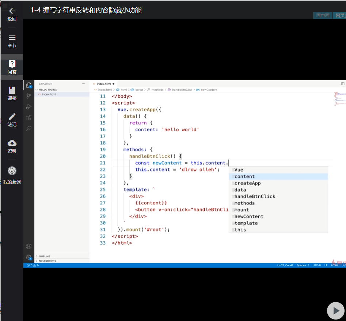Click the VS Code Search magnifier icon
The image size is (346, 321).
28,128
